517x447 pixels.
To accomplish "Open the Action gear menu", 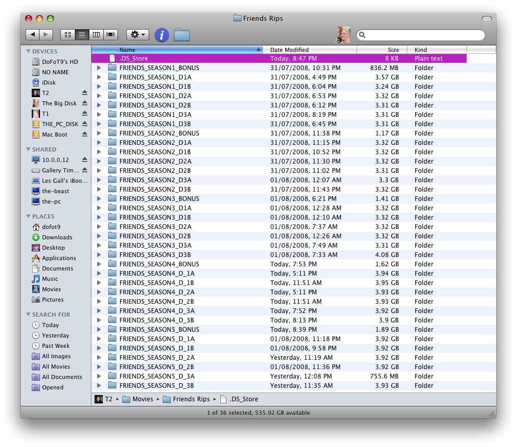I will [138, 35].
